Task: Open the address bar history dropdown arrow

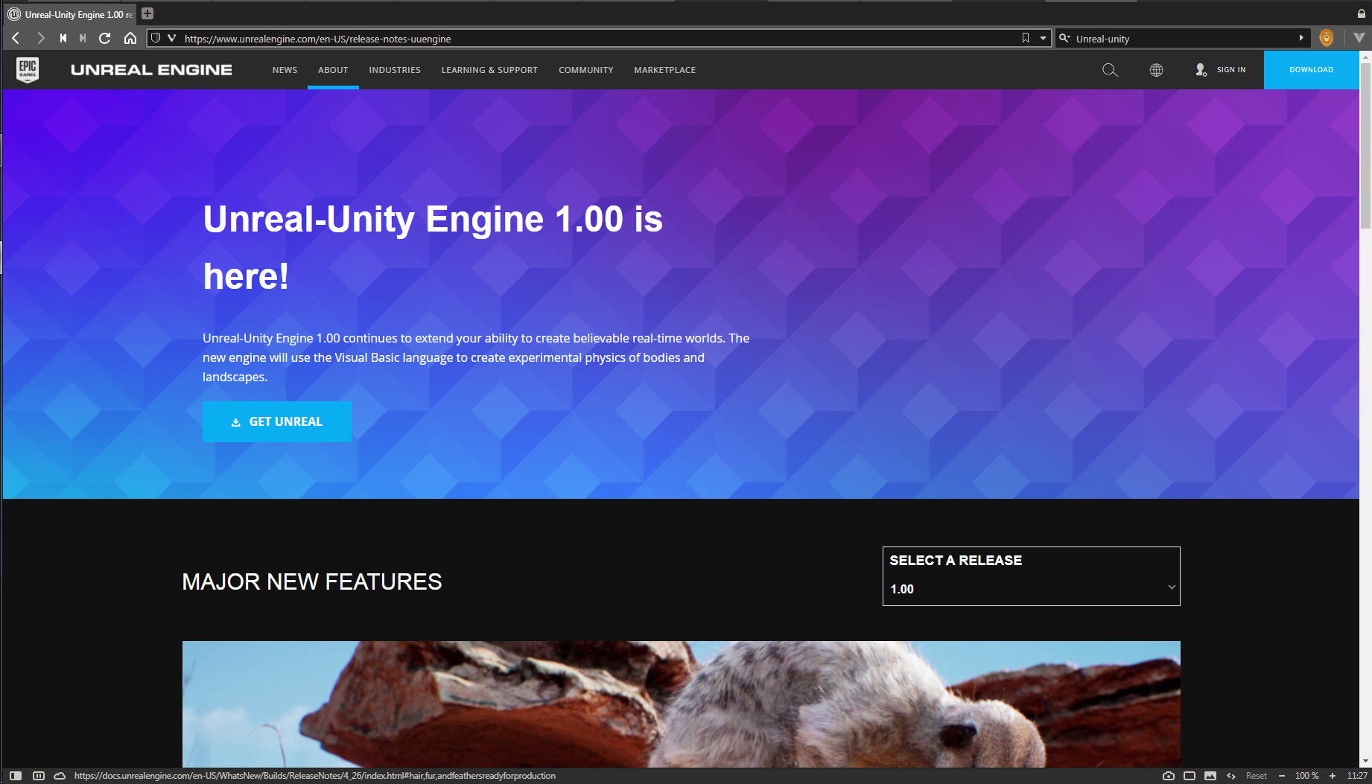Action: 1043,38
